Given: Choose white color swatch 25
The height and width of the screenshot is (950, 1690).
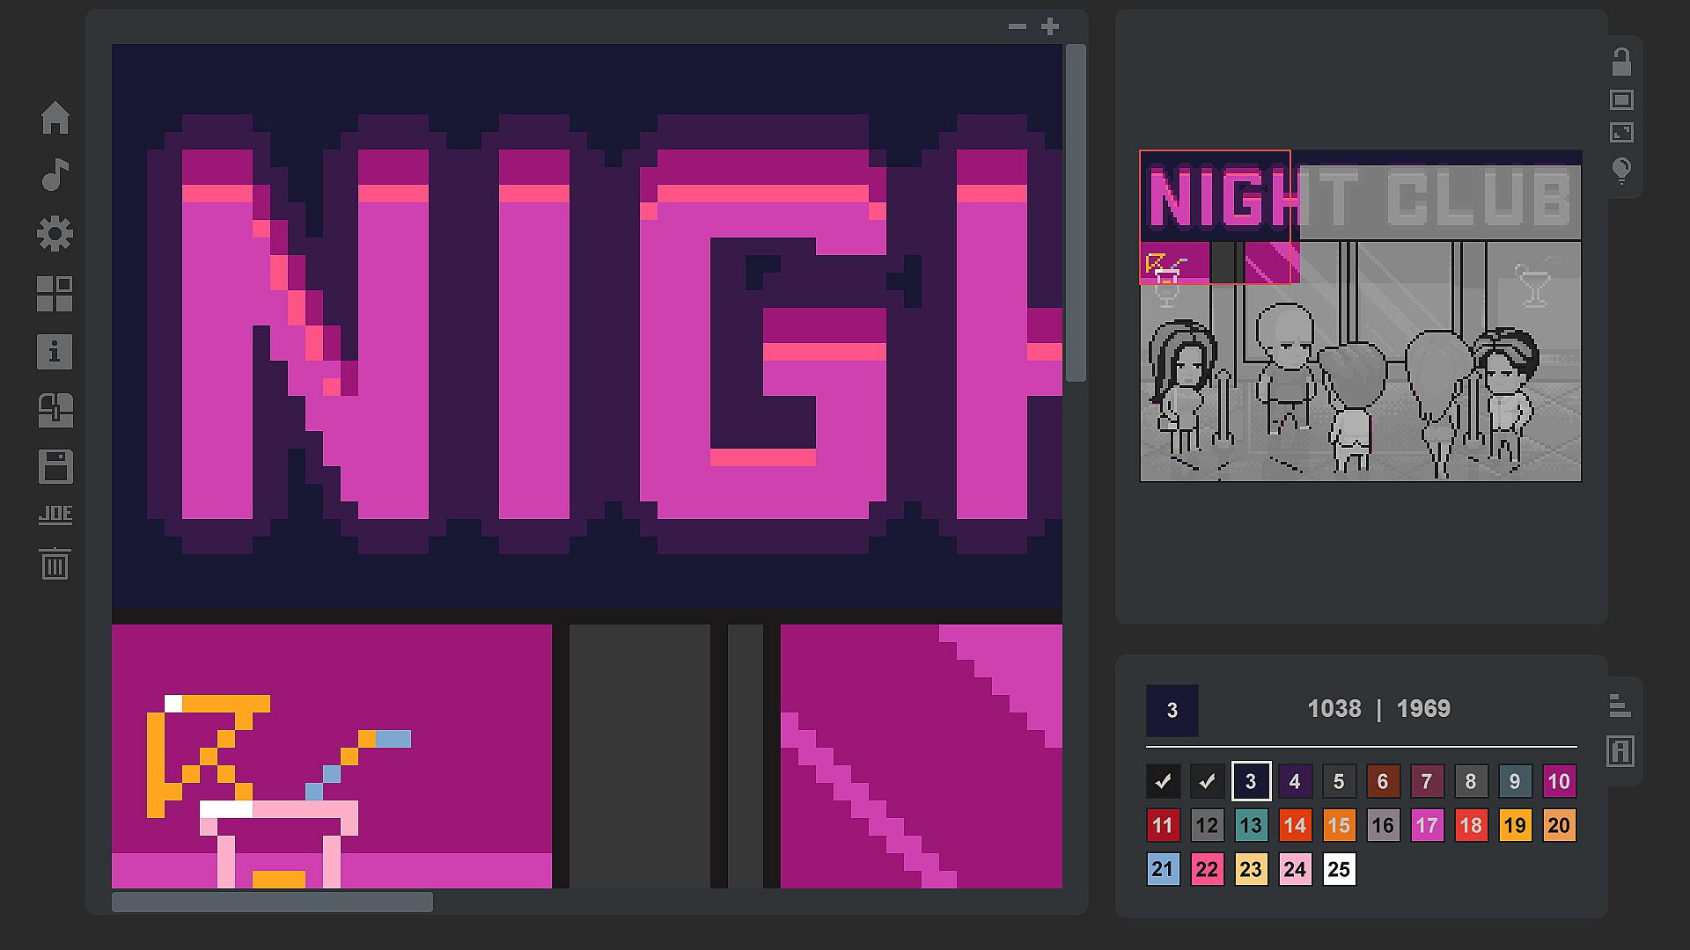Looking at the screenshot, I should click(1339, 869).
